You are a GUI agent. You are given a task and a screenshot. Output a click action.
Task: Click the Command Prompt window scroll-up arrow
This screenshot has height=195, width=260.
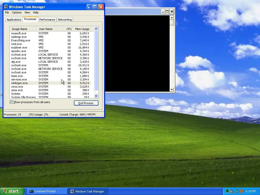(x=172, y=18)
